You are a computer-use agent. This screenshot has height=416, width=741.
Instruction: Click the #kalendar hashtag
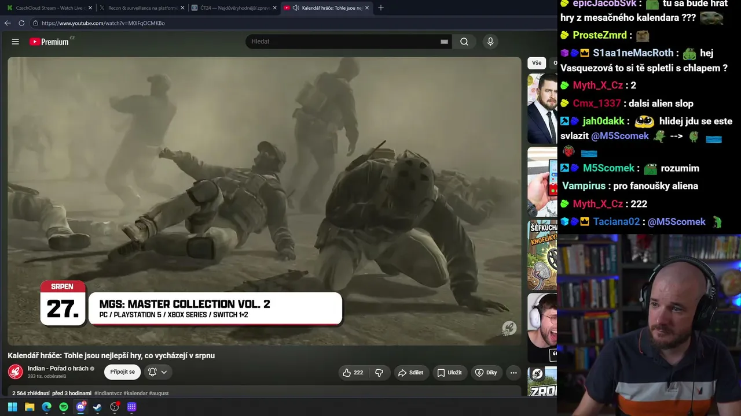point(135,393)
